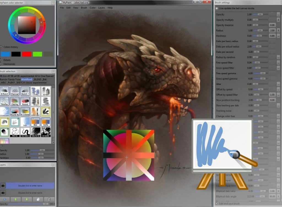This screenshot has width=282, height=207.
Task: Select the top layer name row
Action: [x=30, y=186]
